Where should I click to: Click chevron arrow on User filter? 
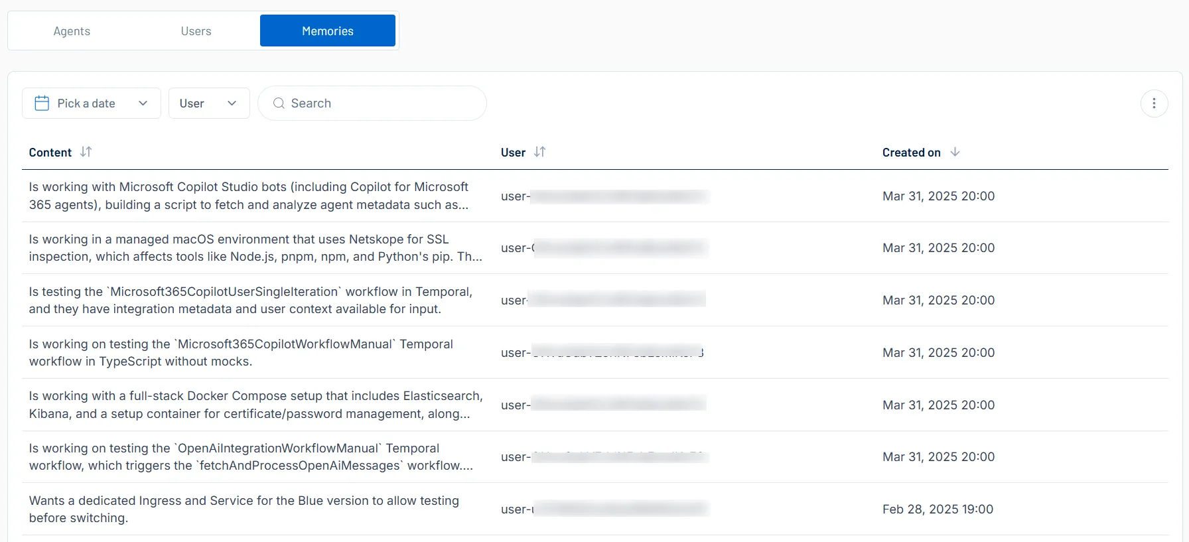point(232,103)
